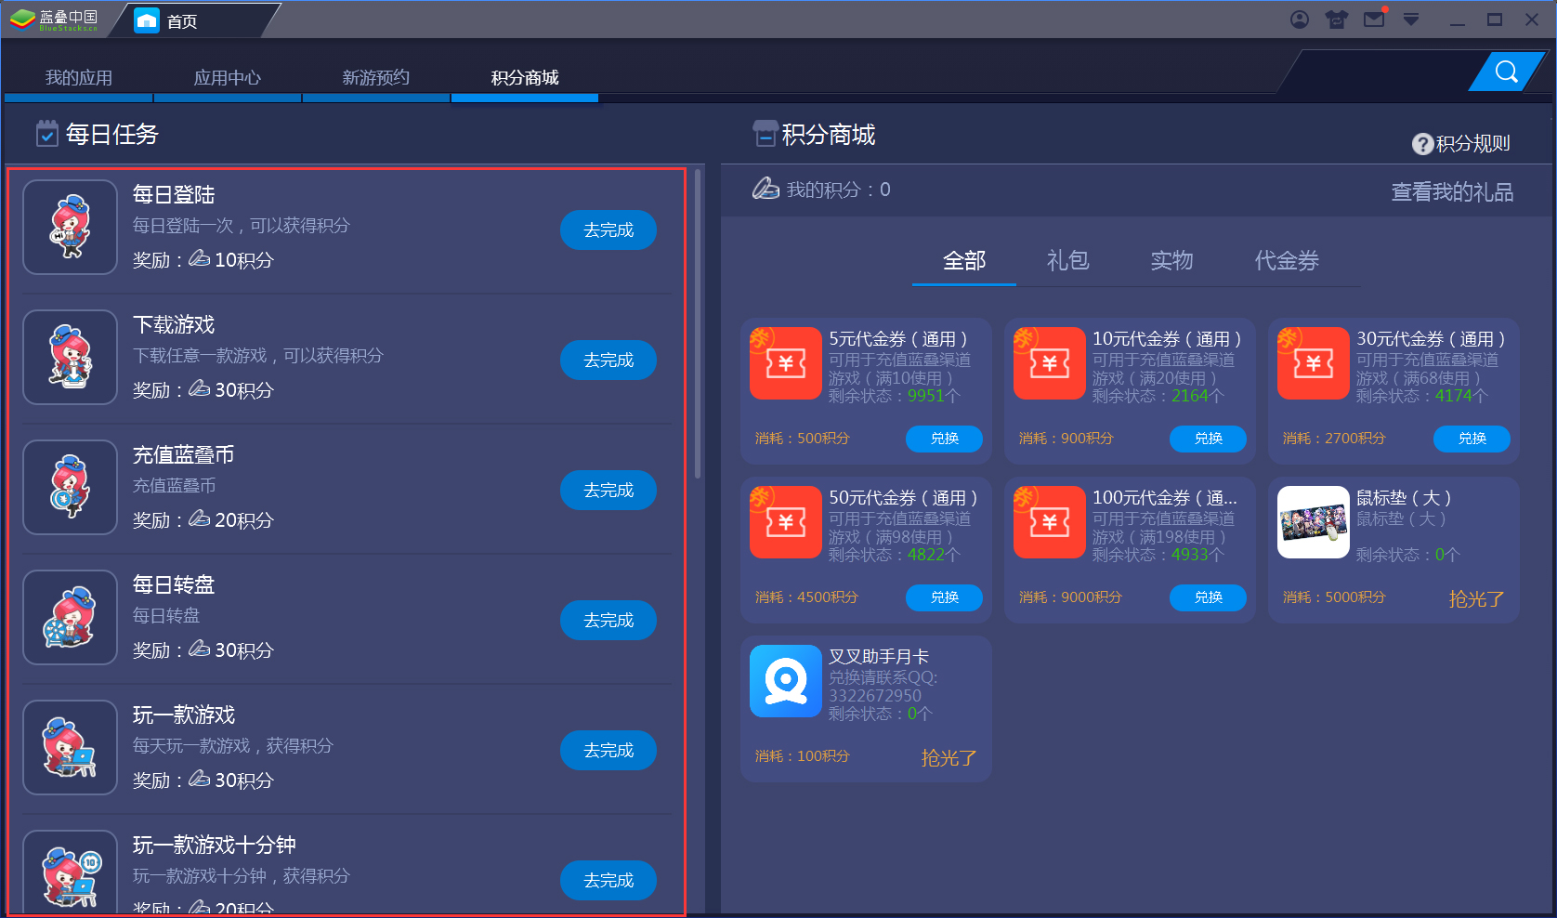Click the 叉叉助手月卡 item thumbnail
The height and width of the screenshot is (918, 1557).
[785, 681]
